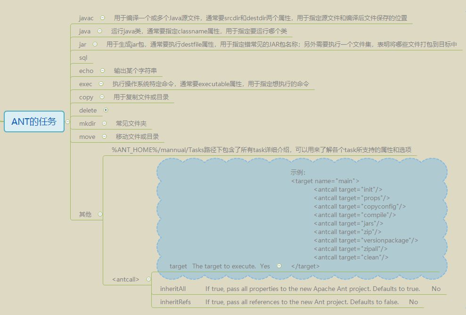Screen dimensions: 466x315
Task: Click the text 用于复制文件或目录
Action: click(x=141, y=97)
